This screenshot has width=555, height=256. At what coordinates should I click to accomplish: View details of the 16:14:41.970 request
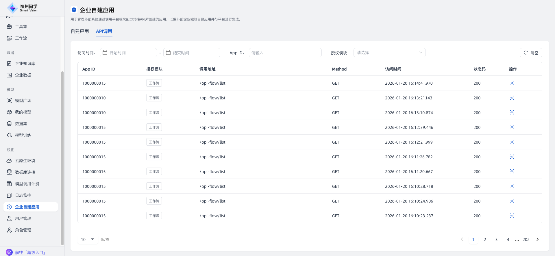tap(512, 83)
